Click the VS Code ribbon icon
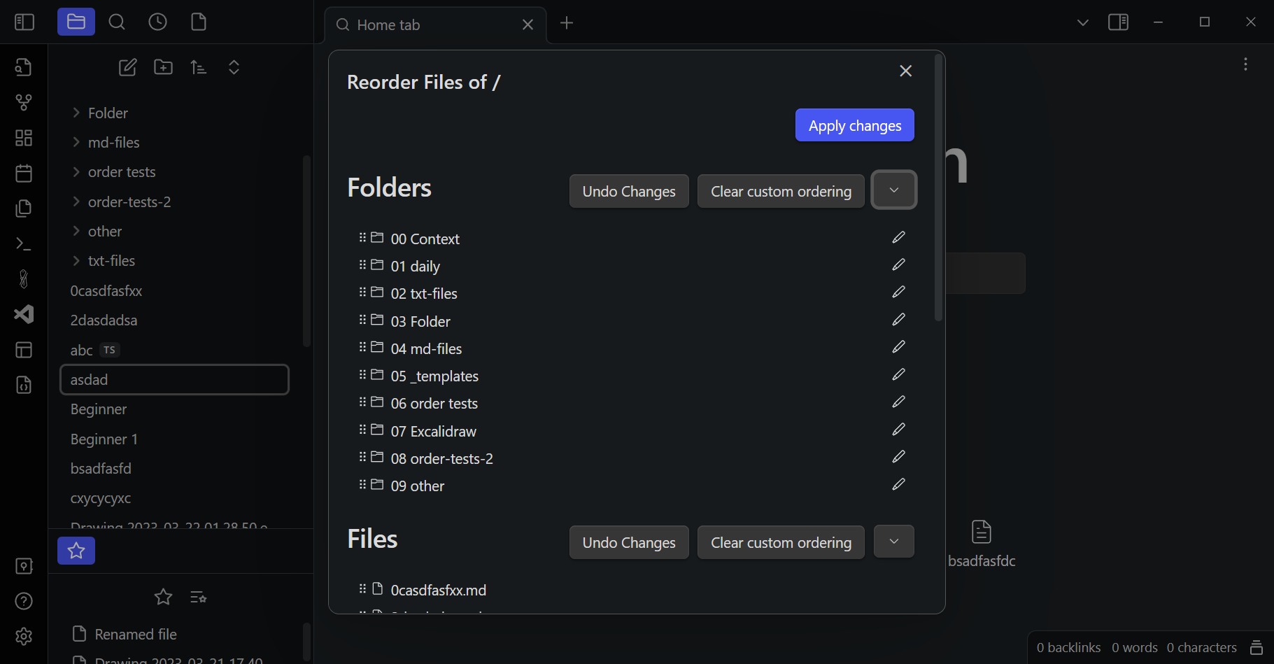This screenshot has width=1274, height=664. (x=24, y=314)
